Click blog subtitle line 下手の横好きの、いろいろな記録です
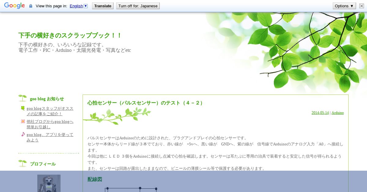The width and height of the screenshot is (367, 192). click(61, 45)
